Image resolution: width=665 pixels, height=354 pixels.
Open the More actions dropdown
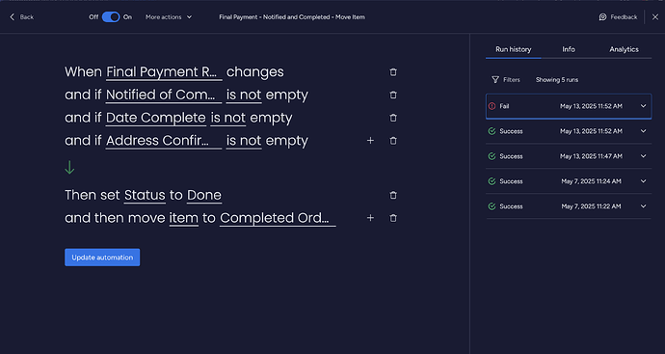(169, 17)
